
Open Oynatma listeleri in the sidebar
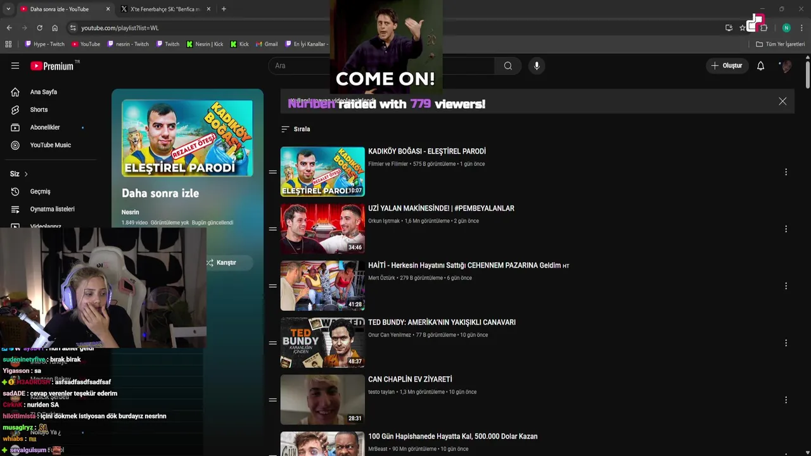point(52,209)
